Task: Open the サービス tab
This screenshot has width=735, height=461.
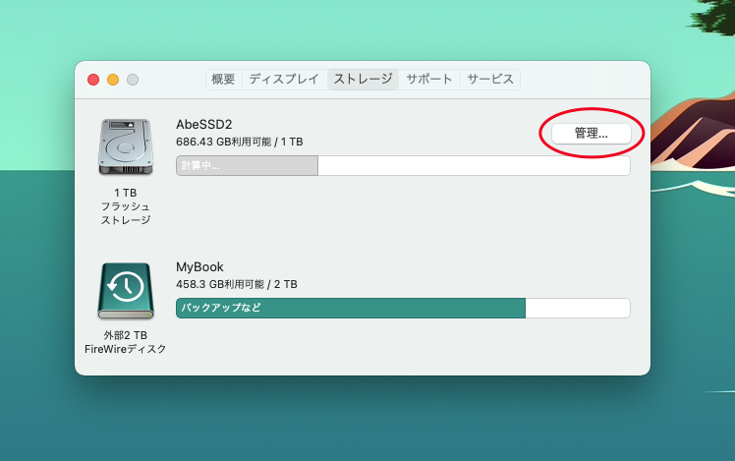Action: point(490,80)
